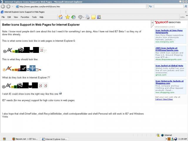The image size is (188, 141).
Task: Collapse the Yahoo GeoCities sidebar chevron
Action: pos(152,23)
